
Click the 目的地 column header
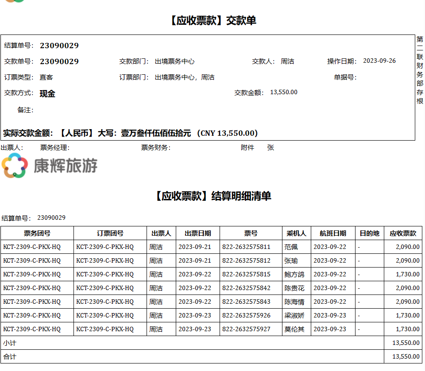tap(369, 233)
